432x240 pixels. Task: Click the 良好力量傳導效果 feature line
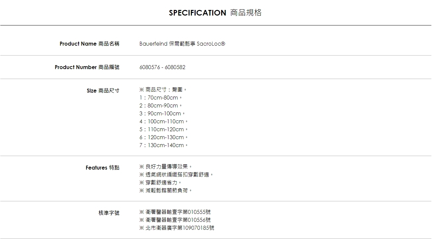tap(166, 167)
